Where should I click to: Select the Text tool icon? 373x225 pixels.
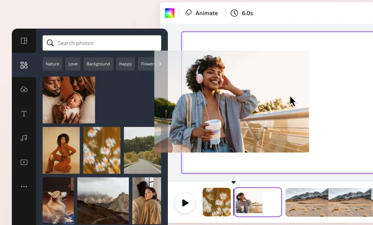[x=24, y=113]
